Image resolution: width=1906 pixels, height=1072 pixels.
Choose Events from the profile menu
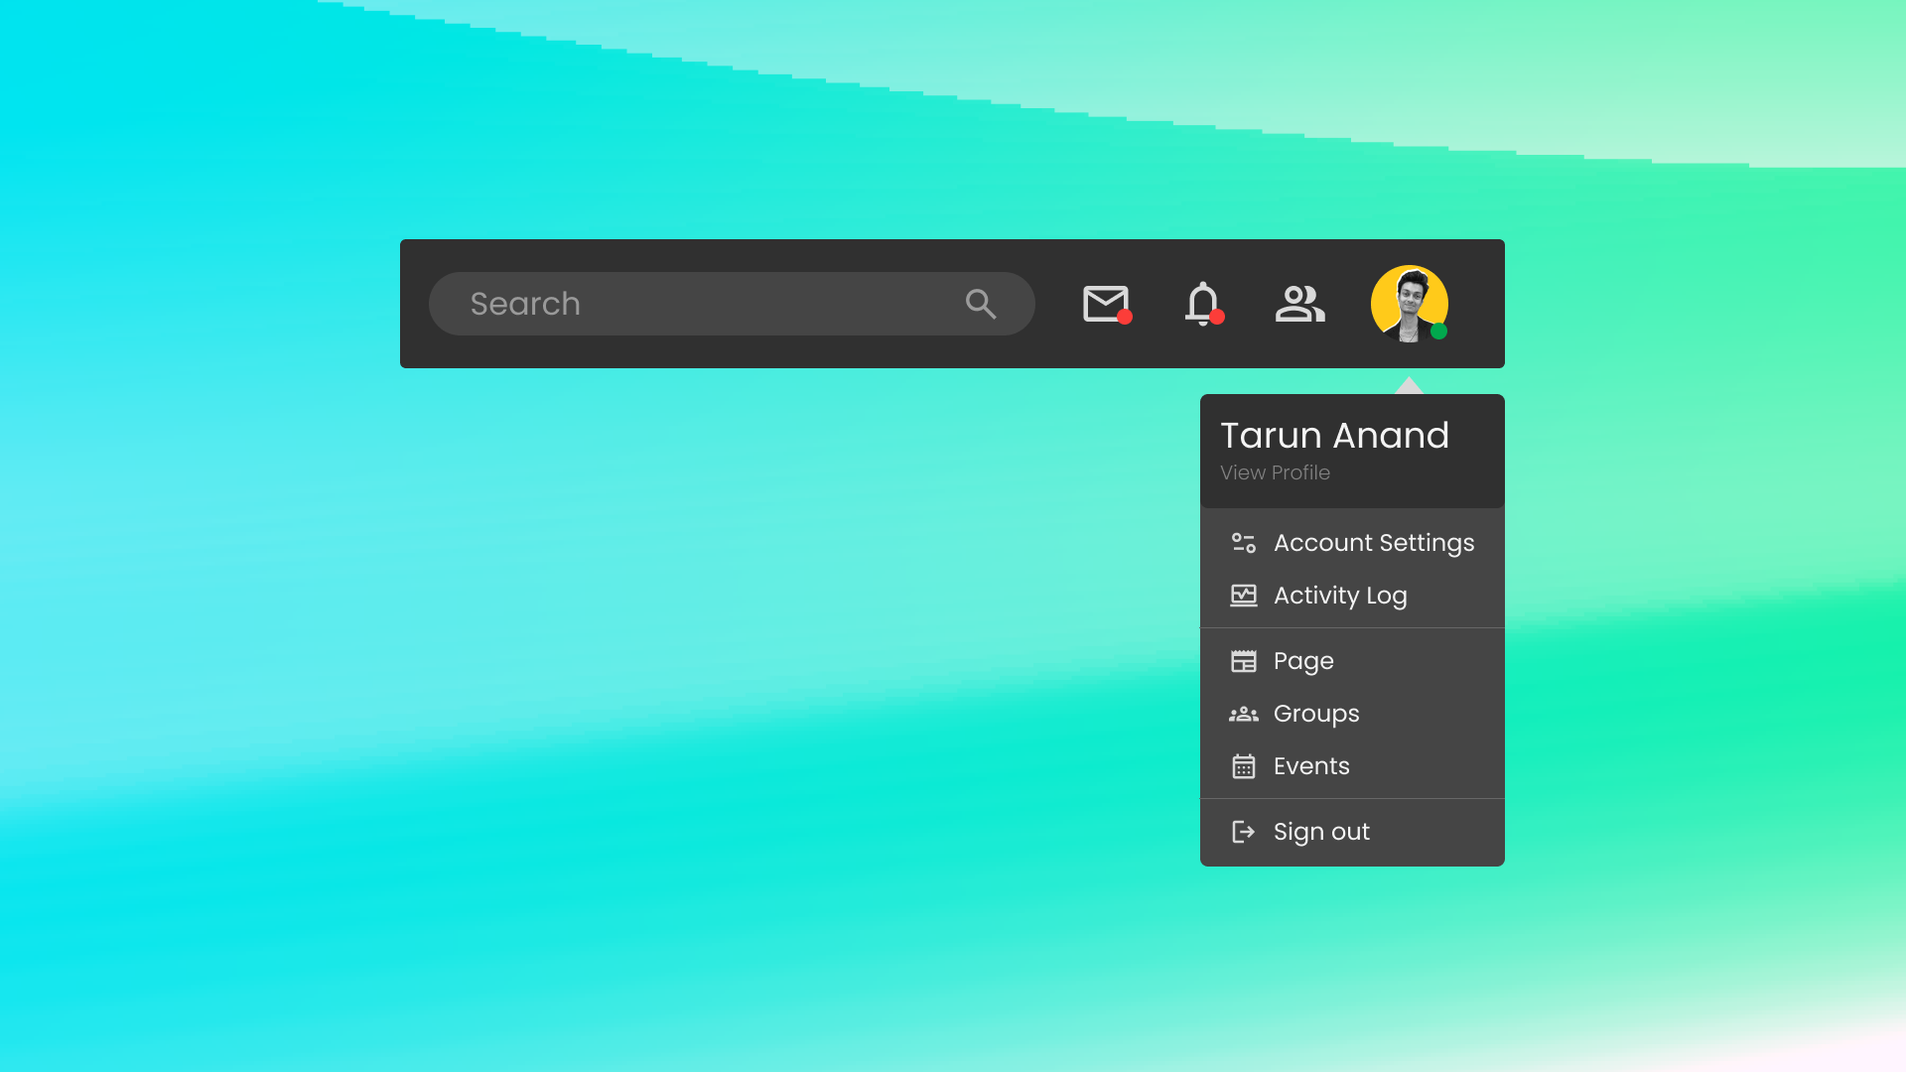click(1310, 766)
